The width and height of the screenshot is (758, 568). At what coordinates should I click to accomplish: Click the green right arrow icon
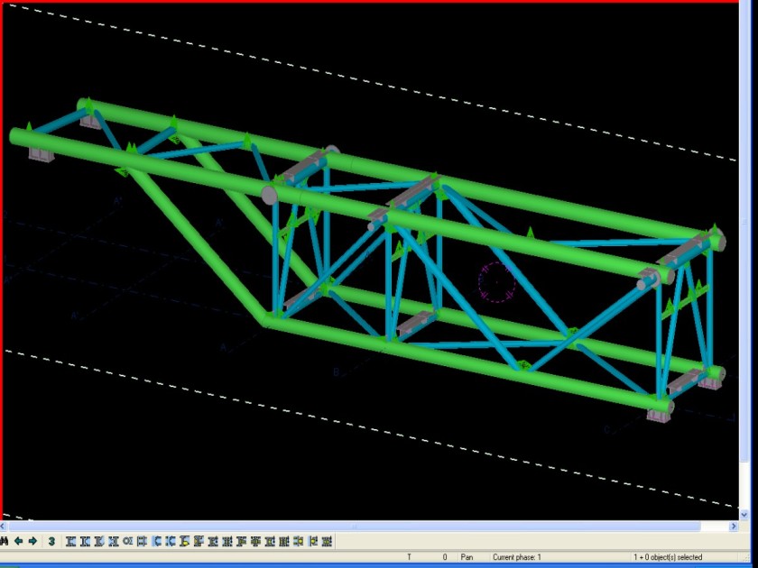(x=32, y=541)
